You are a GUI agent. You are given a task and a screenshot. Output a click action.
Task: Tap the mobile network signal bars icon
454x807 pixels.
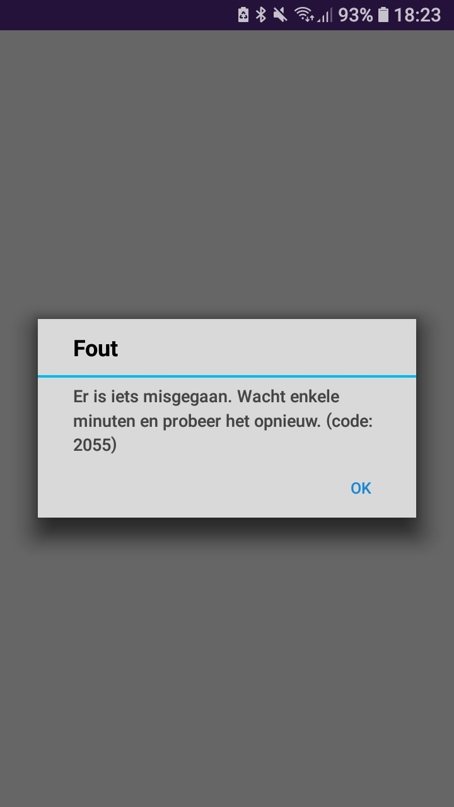tap(325, 15)
